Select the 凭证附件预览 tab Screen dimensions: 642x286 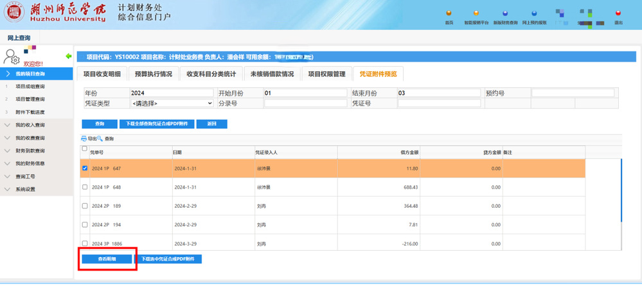click(x=379, y=74)
